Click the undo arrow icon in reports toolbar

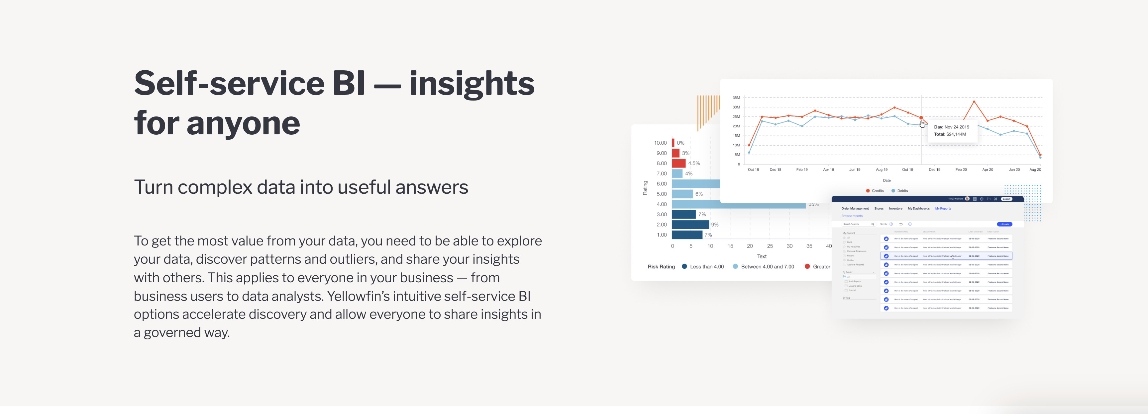point(901,224)
